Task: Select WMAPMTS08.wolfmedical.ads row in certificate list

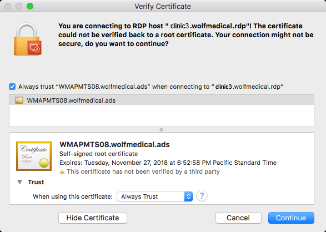Action: [162, 100]
